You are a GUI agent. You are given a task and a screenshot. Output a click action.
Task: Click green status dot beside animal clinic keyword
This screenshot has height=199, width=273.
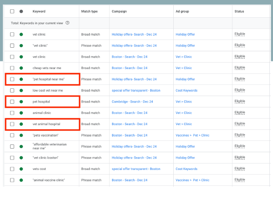[21, 113]
